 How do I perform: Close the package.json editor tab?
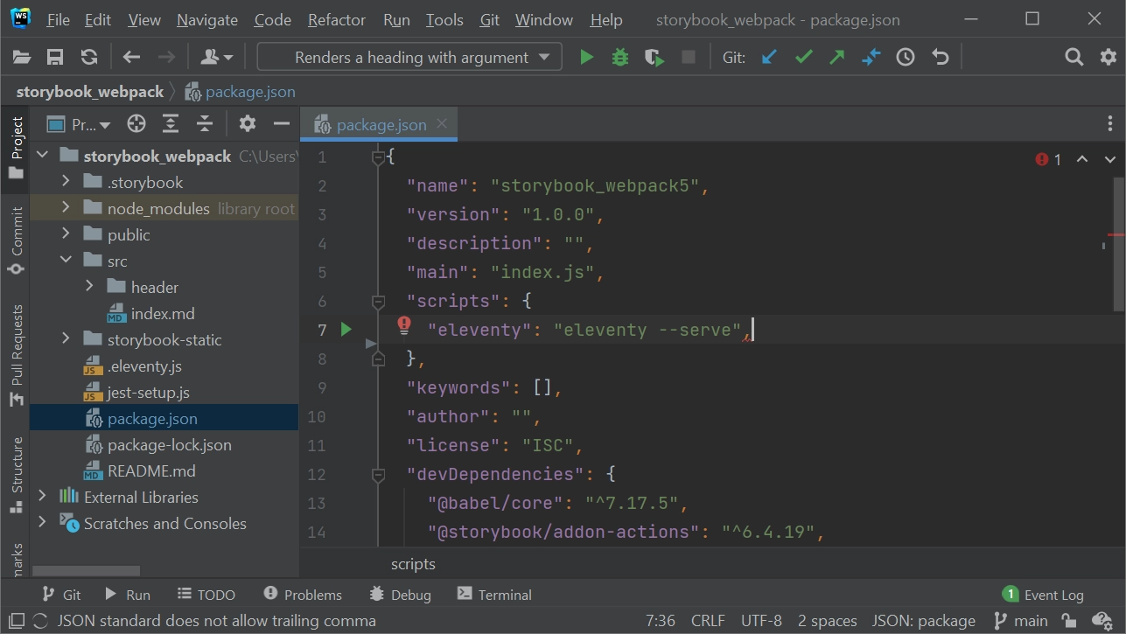442,124
